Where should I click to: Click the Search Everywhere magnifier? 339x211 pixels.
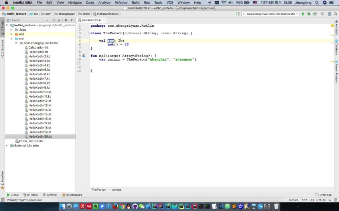coord(335,14)
